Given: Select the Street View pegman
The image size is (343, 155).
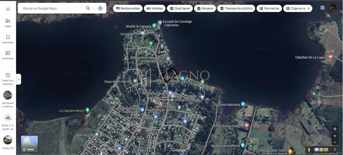Looking at the screenshot, I should coord(309,150).
